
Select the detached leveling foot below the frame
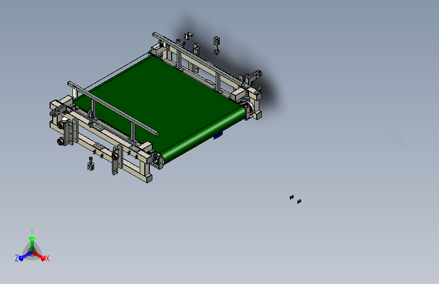[x=91, y=164]
